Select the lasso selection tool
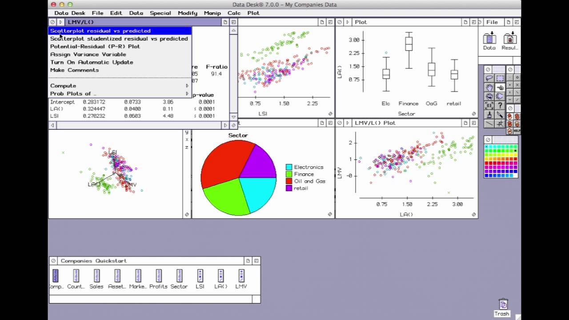 click(x=489, y=78)
